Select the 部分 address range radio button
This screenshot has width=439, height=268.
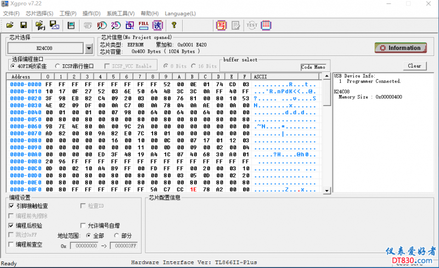[x=116, y=236]
